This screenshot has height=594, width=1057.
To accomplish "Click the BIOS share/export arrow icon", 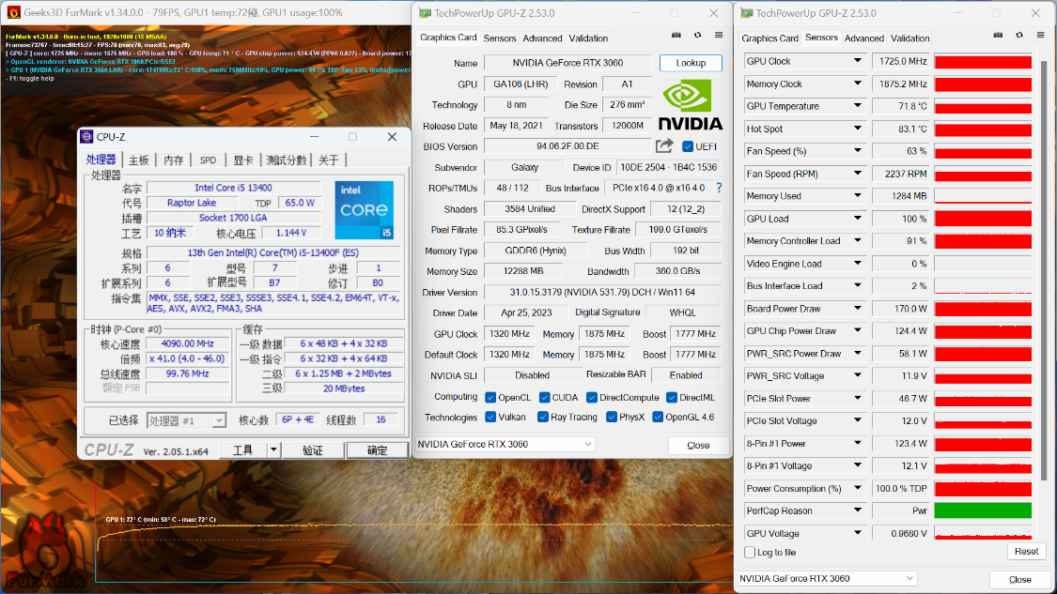I will [x=664, y=145].
